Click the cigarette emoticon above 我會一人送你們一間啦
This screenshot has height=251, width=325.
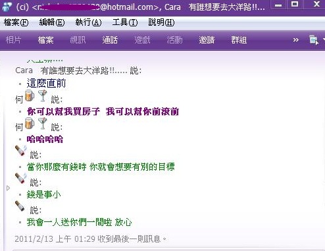click(20, 206)
